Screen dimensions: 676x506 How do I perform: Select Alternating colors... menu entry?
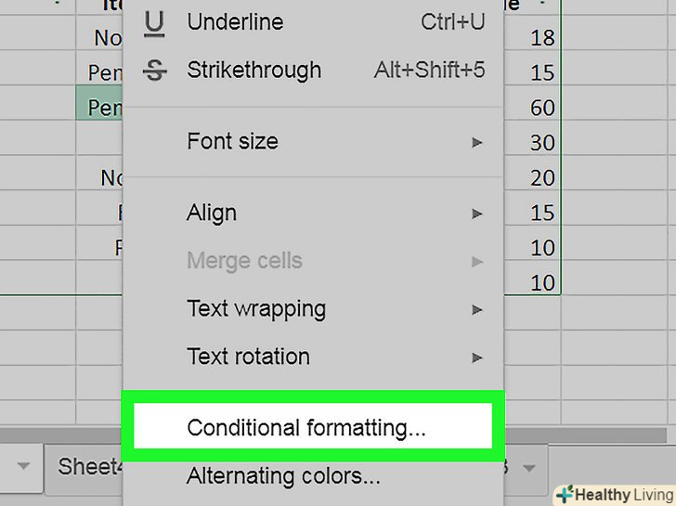[283, 477]
